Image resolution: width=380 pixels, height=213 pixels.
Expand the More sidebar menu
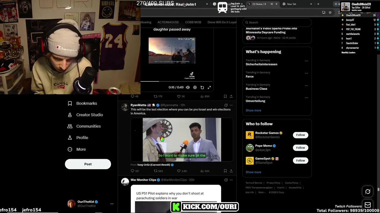[77, 149]
